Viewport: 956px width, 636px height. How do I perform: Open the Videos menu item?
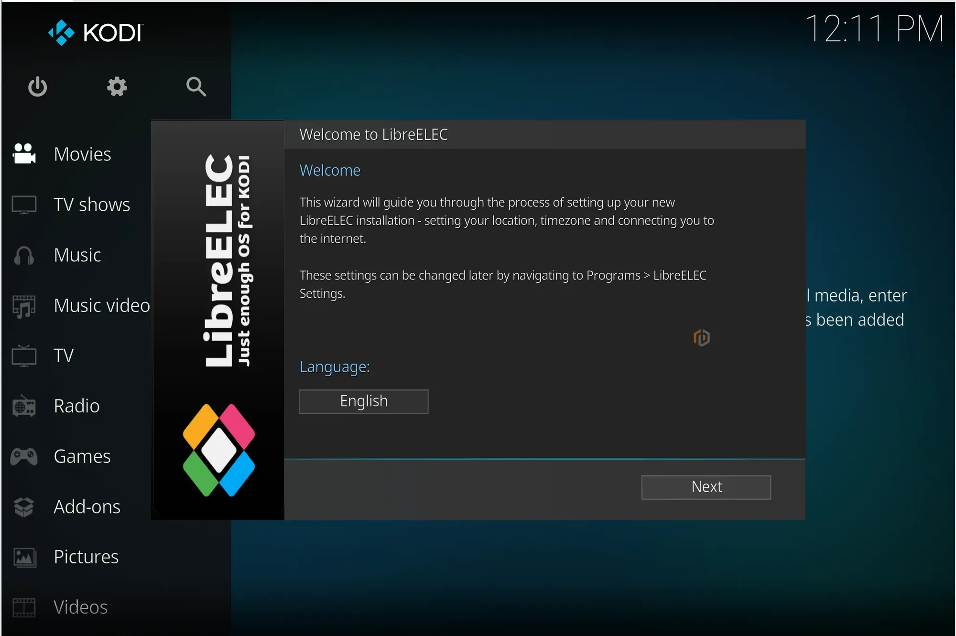80,607
